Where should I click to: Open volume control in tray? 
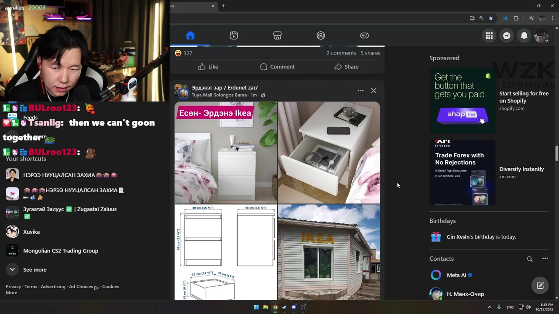(528, 307)
